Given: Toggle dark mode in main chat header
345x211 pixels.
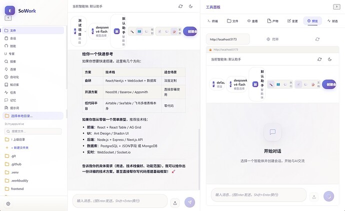Looking at the screenshot, I should tap(191, 6).
